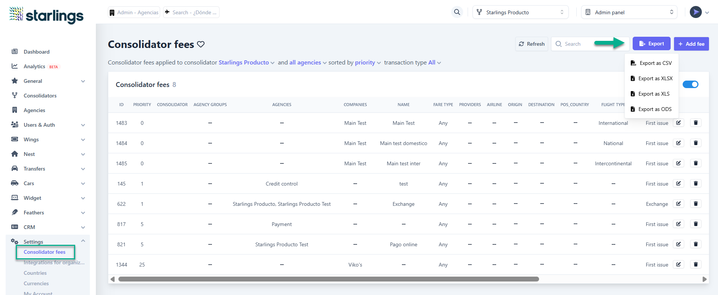
Task: Toggle the blue switch in the fees panel
Action: click(690, 84)
